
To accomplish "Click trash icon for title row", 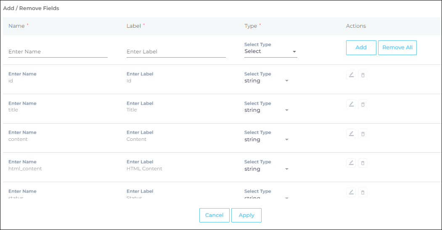I will pos(363,104).
